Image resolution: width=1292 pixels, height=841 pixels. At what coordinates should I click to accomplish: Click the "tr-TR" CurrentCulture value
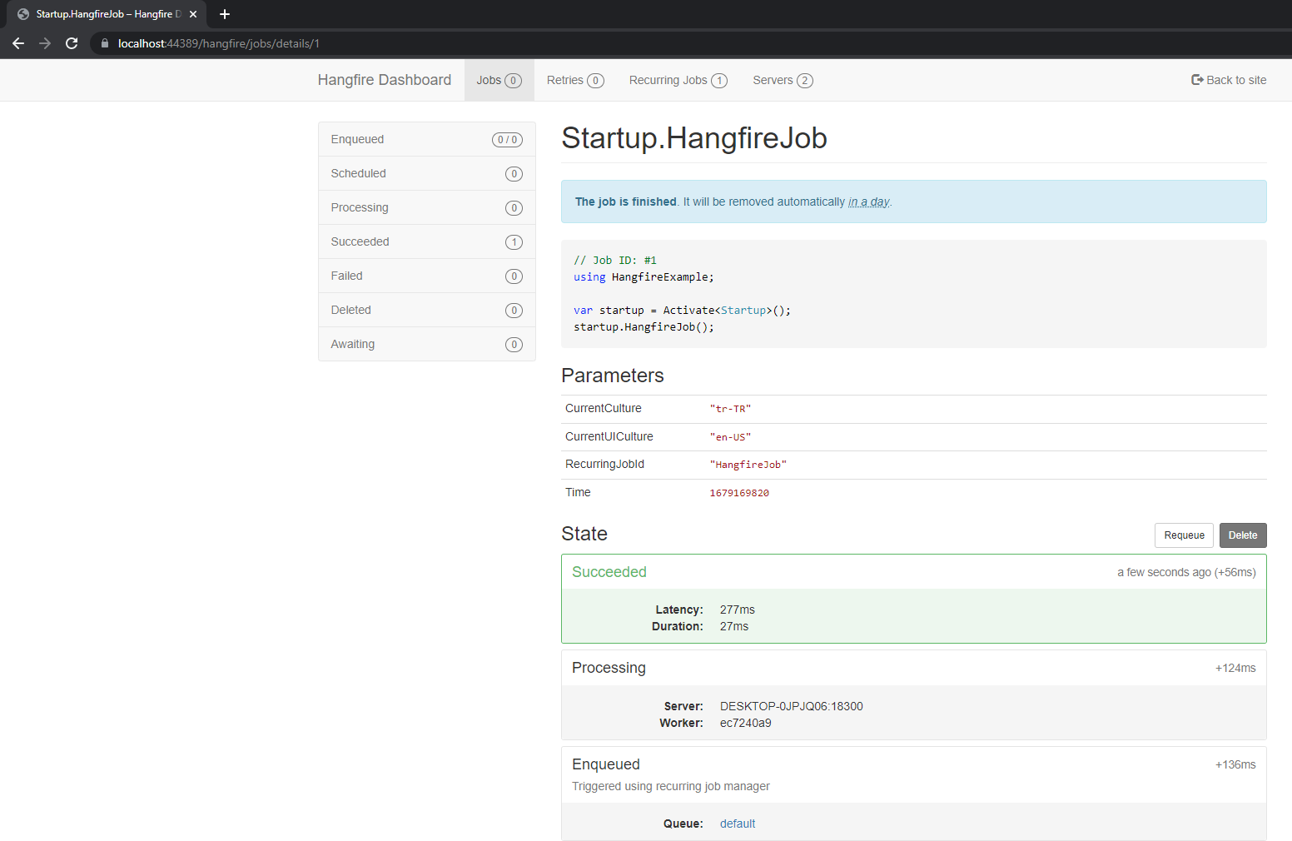click(x=730, y=409)
